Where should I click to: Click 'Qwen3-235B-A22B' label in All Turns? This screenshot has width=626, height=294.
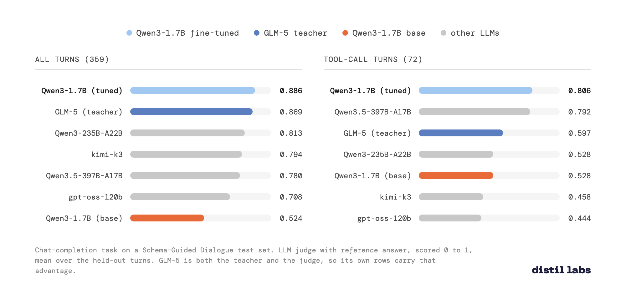tap(89, 133)
